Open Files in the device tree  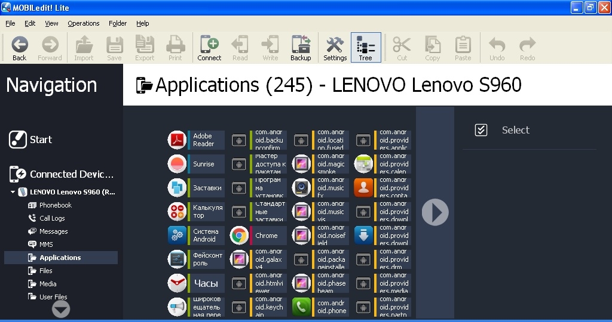pyautogui.click(x=40, y=271)
